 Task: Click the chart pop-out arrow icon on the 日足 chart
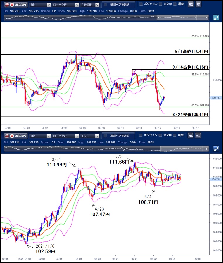(x=191, y=136)
